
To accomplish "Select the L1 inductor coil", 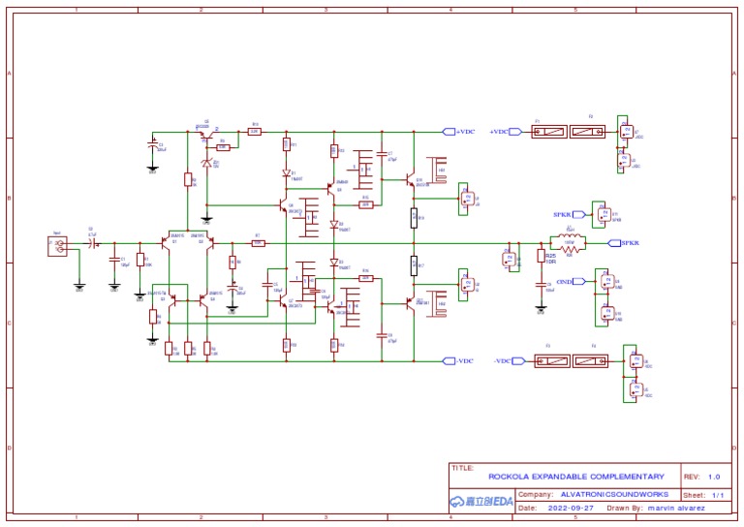I will [568, 237].
